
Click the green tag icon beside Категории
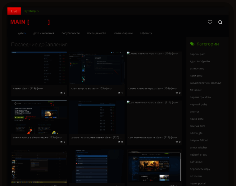[x=192, y=44]
